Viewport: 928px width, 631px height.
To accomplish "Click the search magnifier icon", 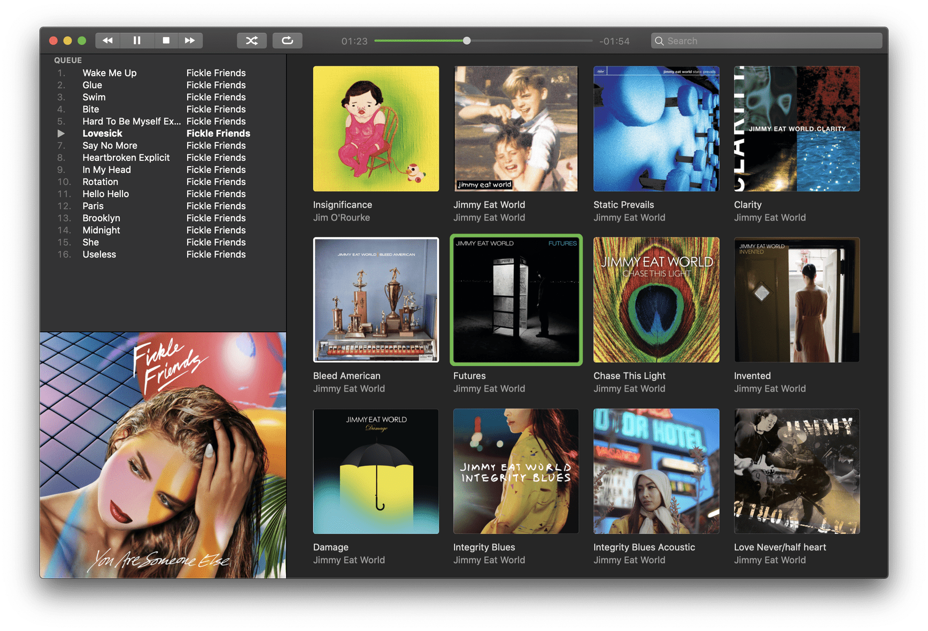I will pos(659,41).
